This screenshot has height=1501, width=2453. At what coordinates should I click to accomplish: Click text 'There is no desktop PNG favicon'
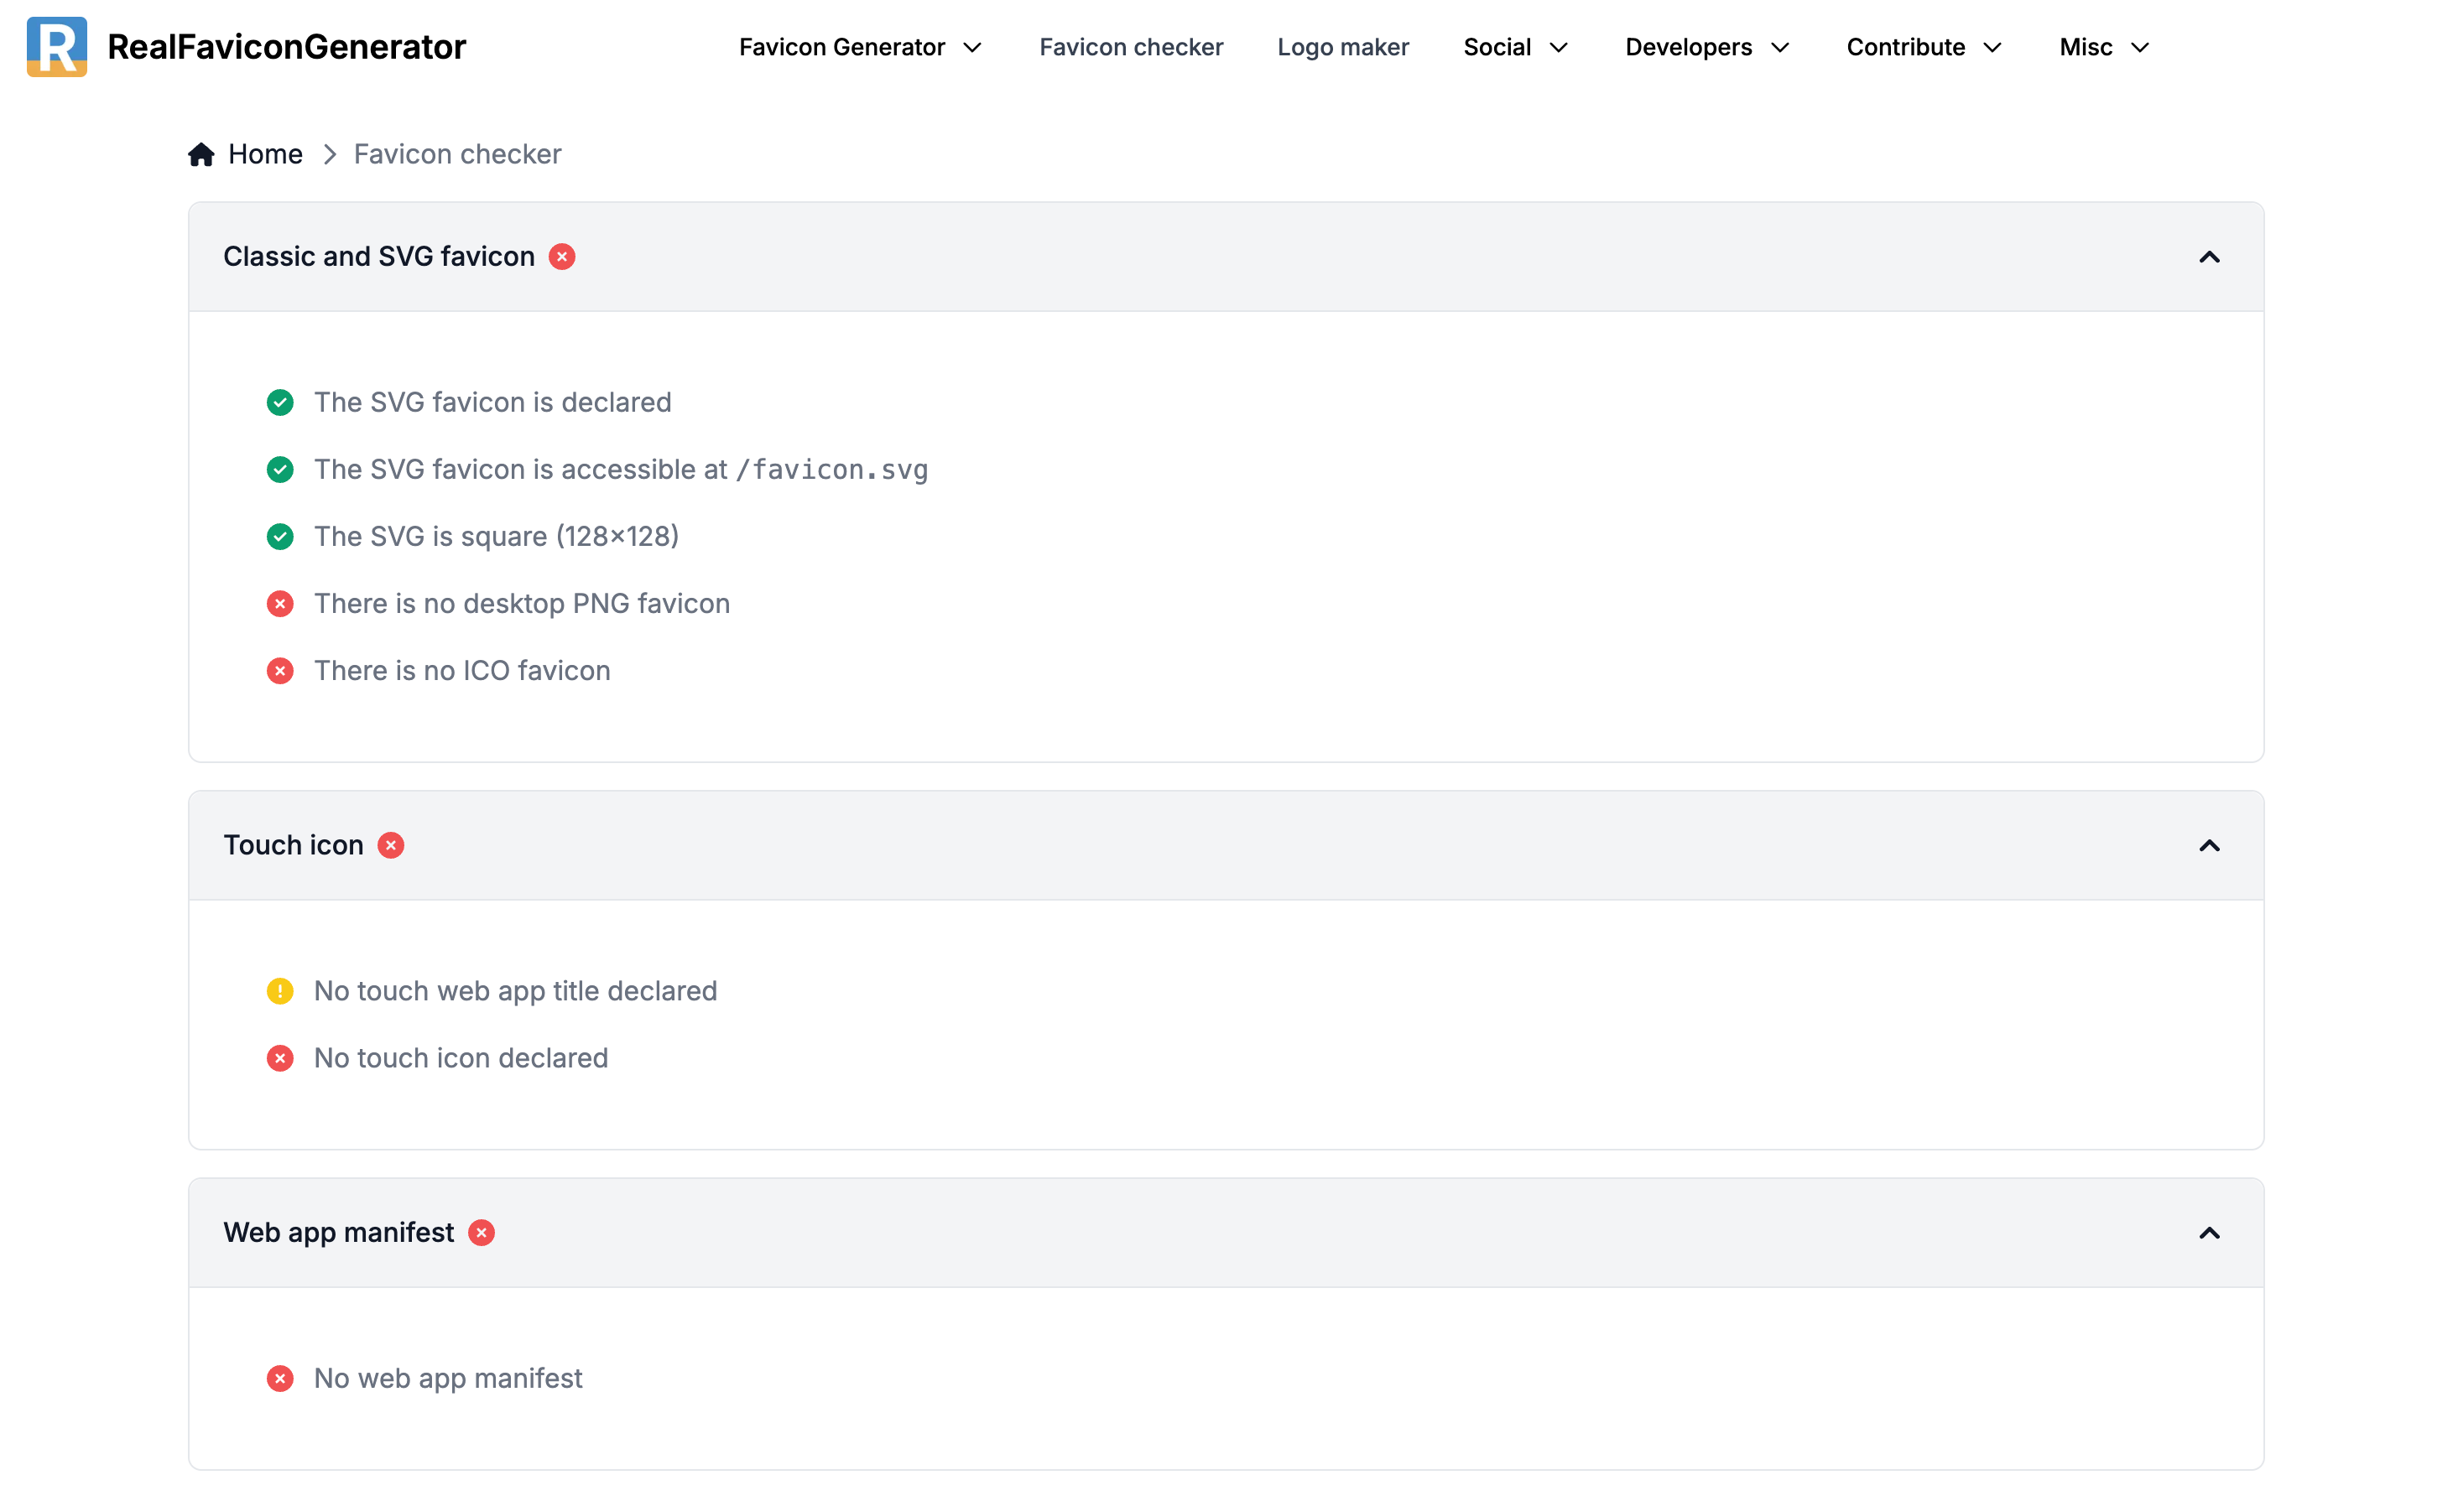(522, 603)
